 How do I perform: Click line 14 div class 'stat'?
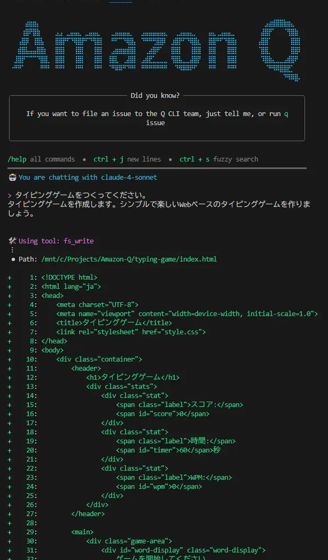click(x=135, y=396)
